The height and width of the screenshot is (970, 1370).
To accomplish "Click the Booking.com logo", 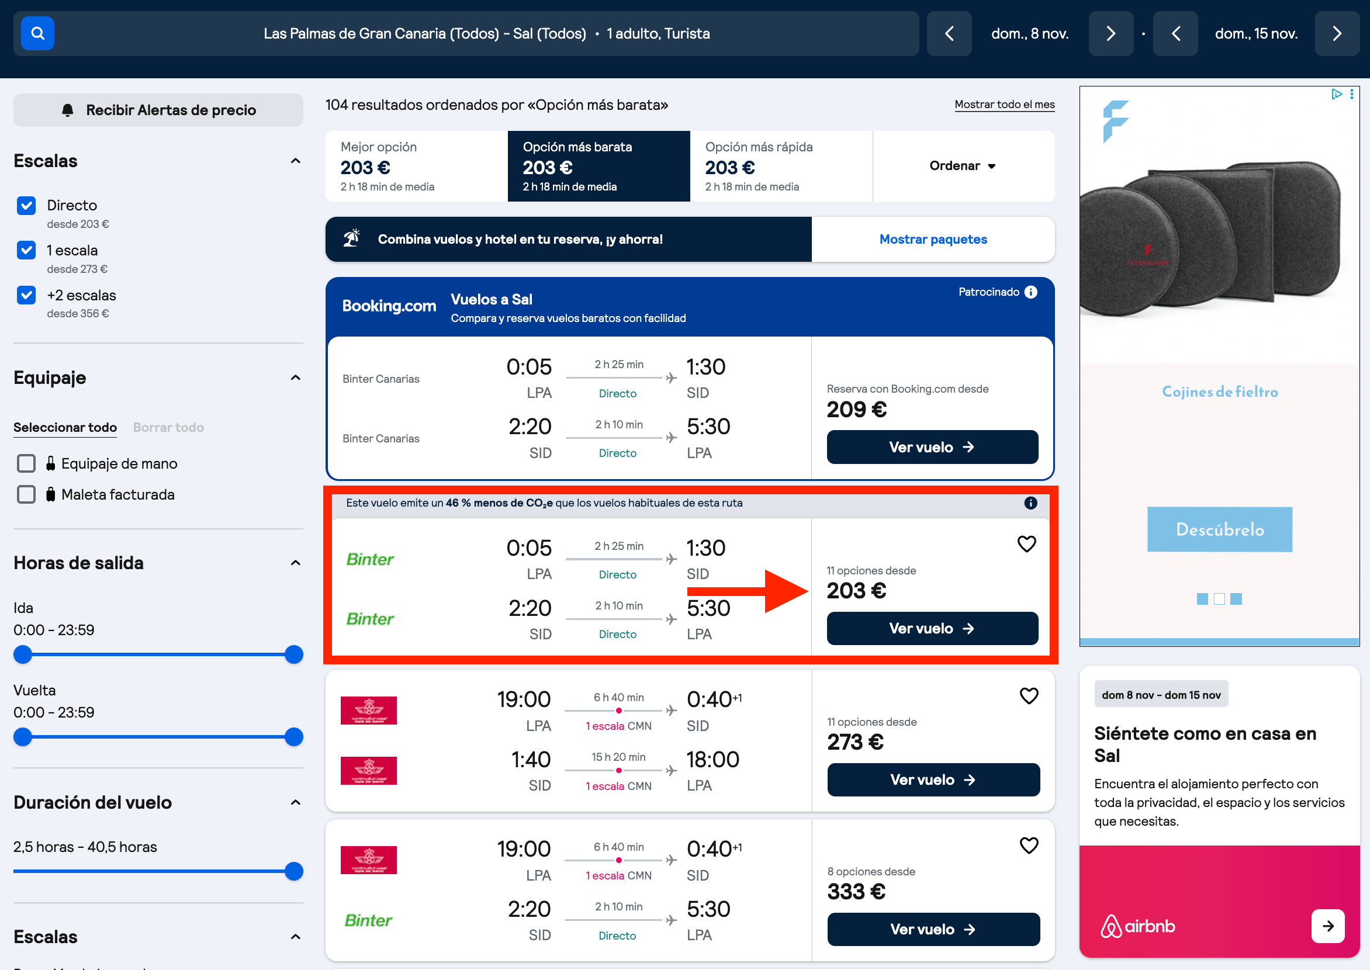I will (389, 306).
